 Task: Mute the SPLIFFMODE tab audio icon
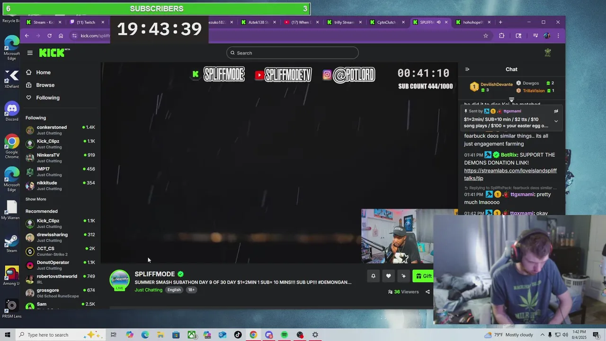(x=438, y=22)
